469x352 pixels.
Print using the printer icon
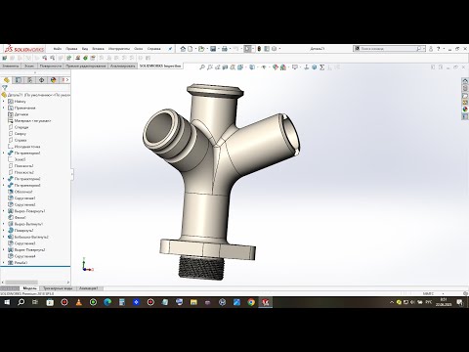[225, 49]
